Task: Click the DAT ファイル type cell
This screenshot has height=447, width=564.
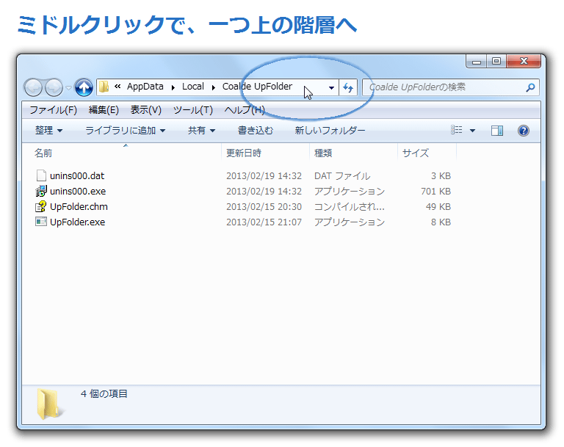Action: [342, 176]
